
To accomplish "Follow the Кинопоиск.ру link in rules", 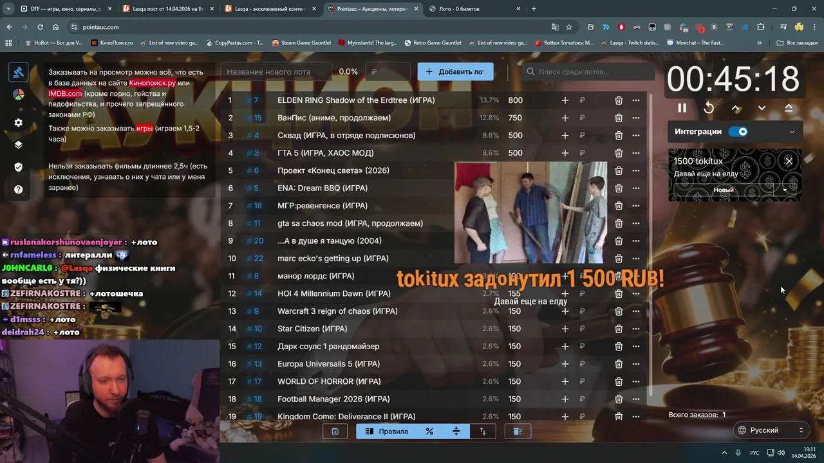I will (x=152, y=84).
